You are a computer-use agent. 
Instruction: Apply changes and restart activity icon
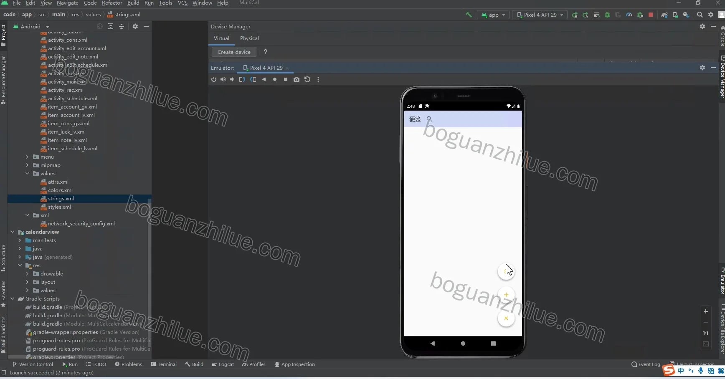tap(586, 15)
